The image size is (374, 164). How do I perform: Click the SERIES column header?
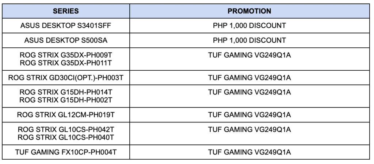(66, 11)
